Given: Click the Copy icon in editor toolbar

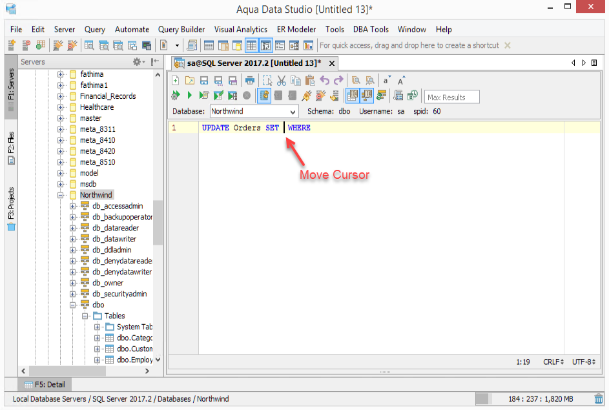Looking at the screenshot, I should click(296, 80).
